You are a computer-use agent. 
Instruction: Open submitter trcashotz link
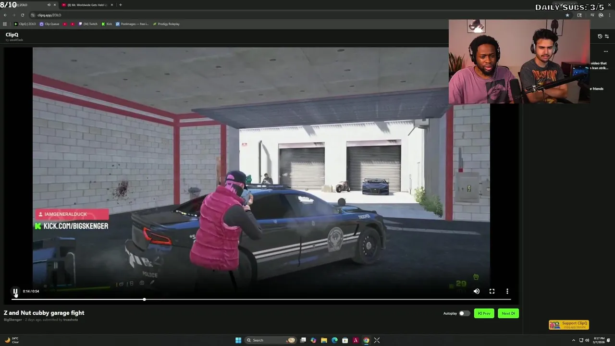(70, 320)
